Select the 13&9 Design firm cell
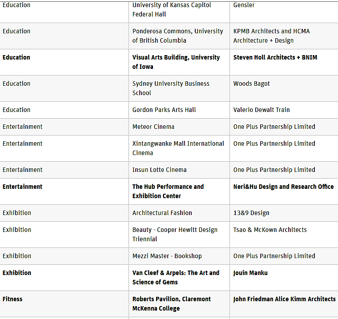Screen dimensions: 338x319 click(x=284, y=213)
